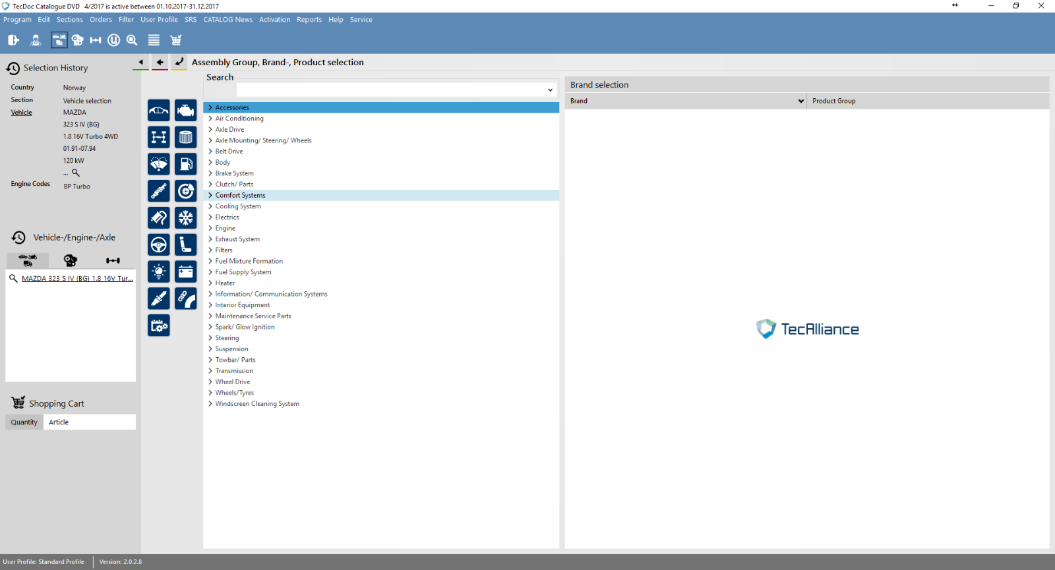Click the windscreen wiper icon

(x=159, y=164)
